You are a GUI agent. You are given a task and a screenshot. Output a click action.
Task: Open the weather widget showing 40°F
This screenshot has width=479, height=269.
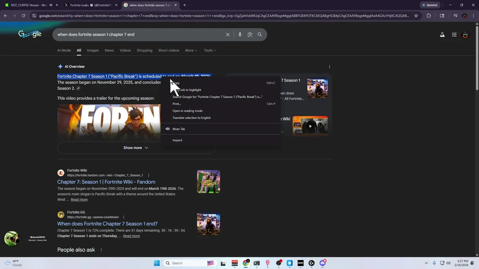tap(13, 263)
